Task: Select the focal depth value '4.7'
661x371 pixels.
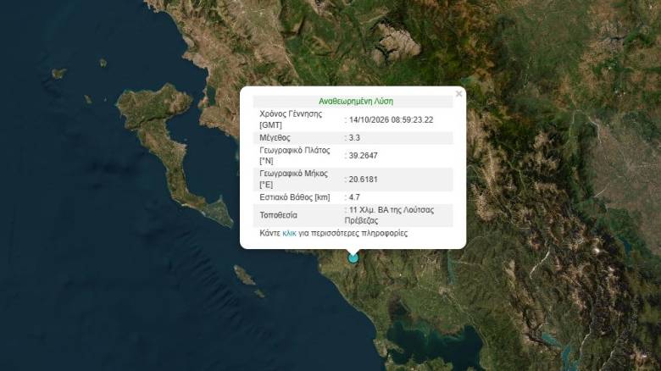Action: pos(354,197)
